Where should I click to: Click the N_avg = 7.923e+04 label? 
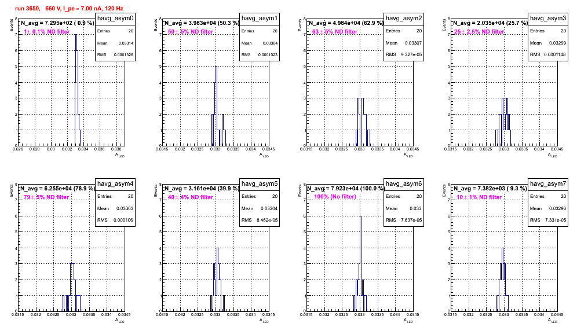click(x=346, y=189)
